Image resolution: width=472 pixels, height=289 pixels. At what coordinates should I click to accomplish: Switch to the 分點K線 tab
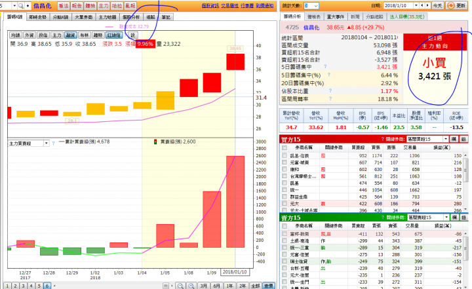(60, 17)
